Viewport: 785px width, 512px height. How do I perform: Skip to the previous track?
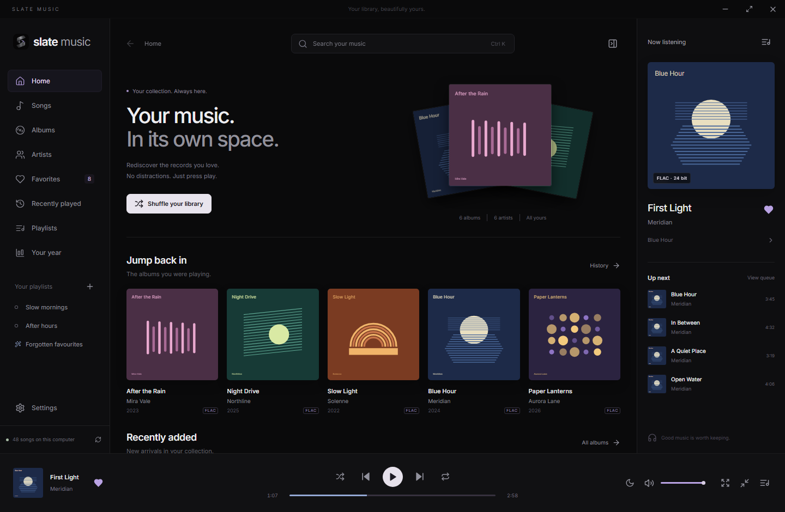pyautogui.click(x=366, y=477)
